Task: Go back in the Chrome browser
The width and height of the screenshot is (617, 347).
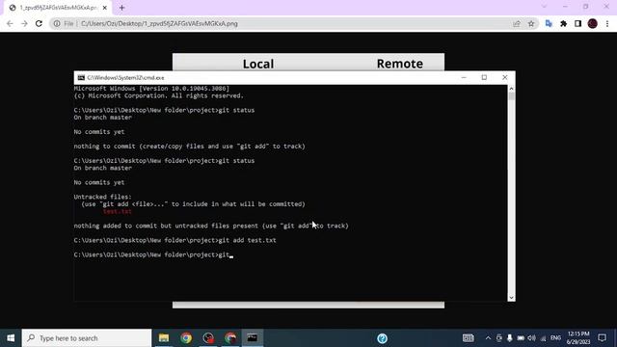Action: [10, 23]
